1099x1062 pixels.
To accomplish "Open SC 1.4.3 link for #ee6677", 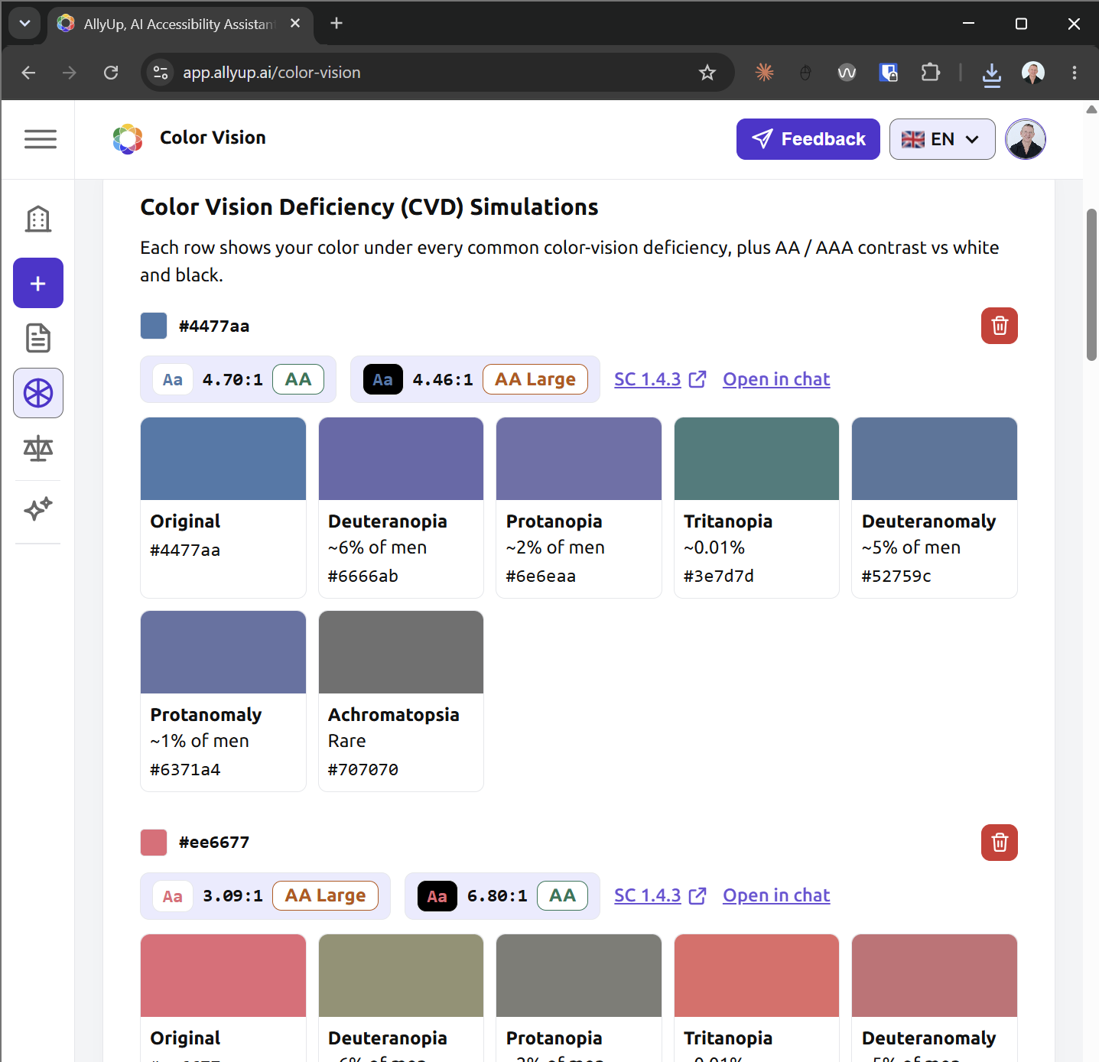I will click(660, 895).
